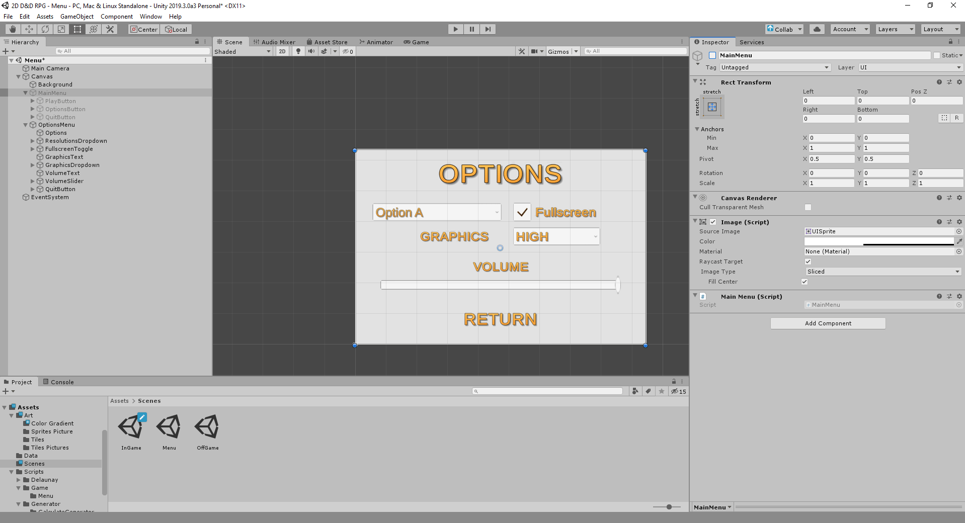The height and width of the screenshot is (523, 965).
Task: Enable Rect Transform raw edit mode
Action: (956, 118)
